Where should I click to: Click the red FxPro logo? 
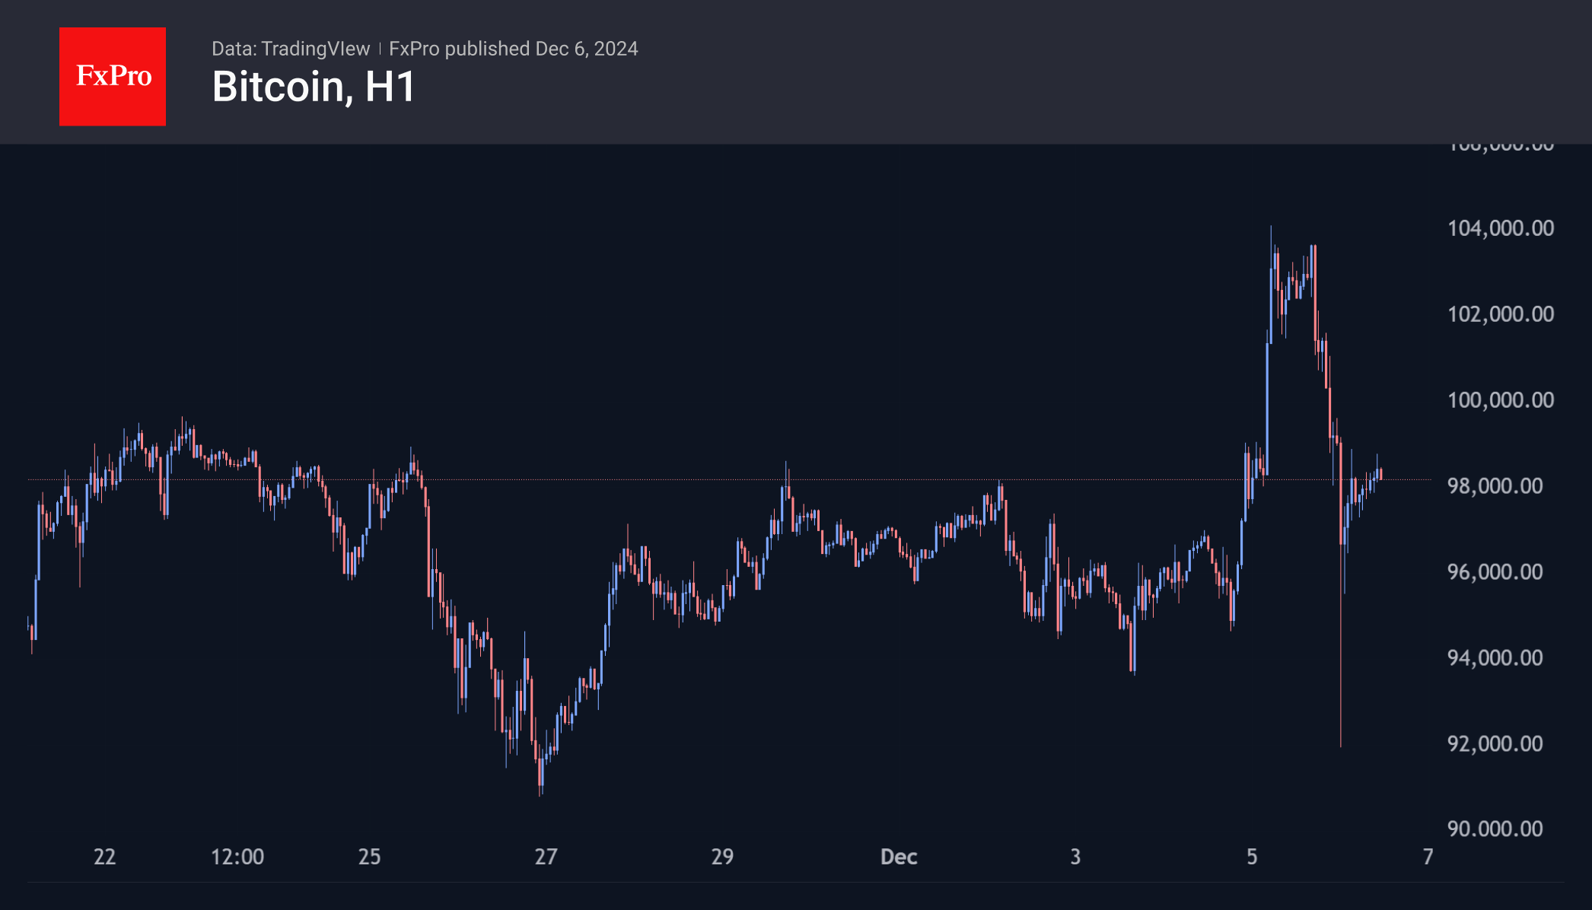113,76
